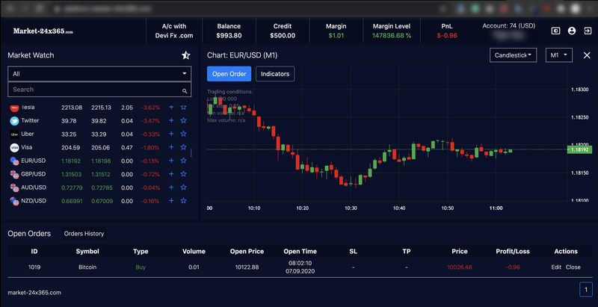598x307 pixels.
Task: Click the Market-24x365.com logo
Action: pyautogui.click(x=43, y=31)
